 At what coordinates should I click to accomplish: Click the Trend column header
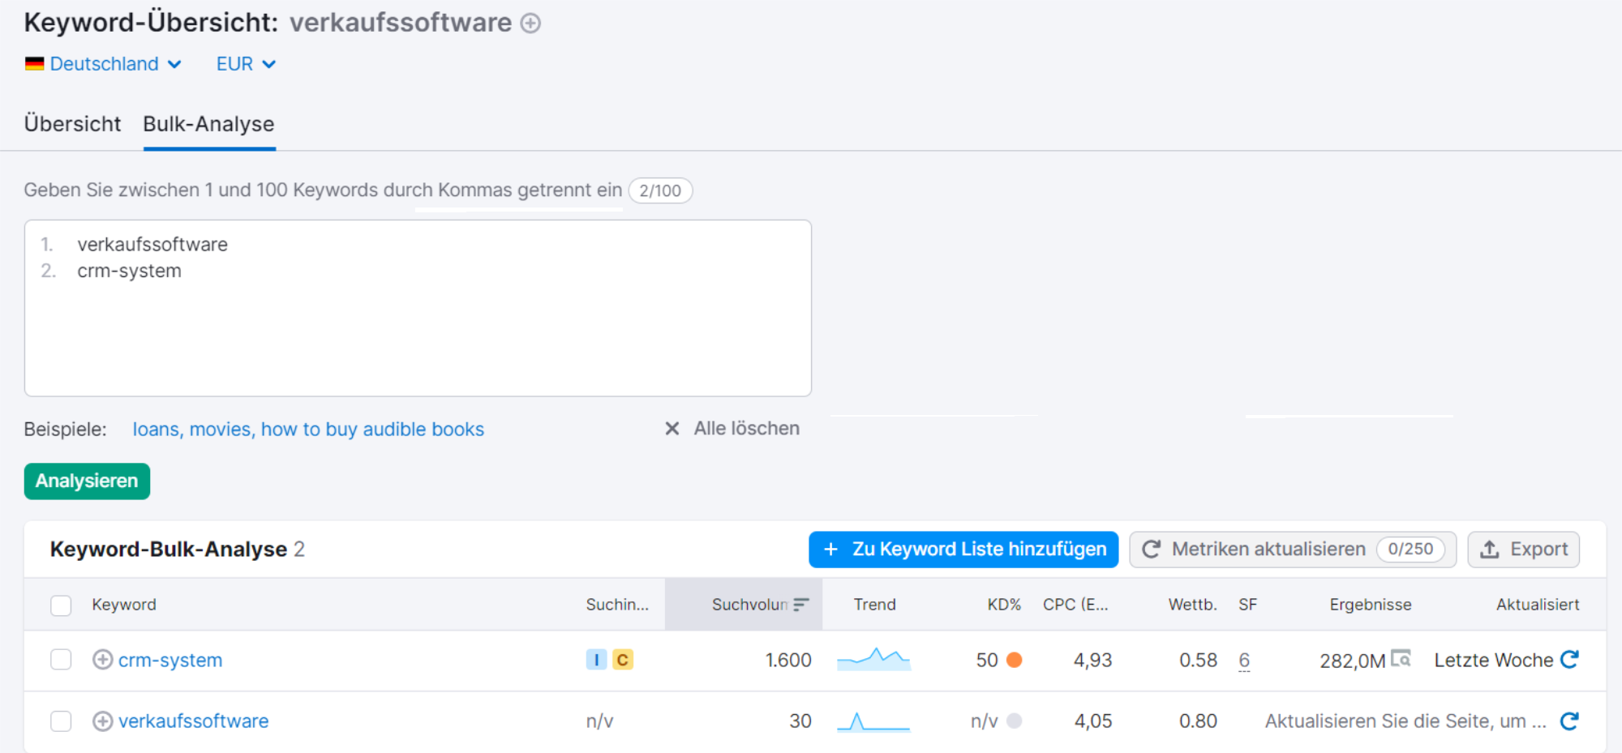pyautogui.click(x=874, y=605)
